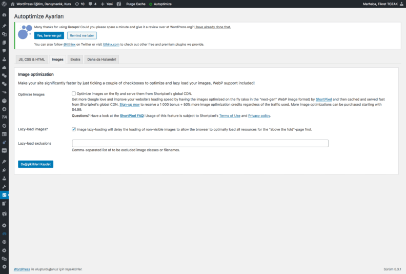Open Comments via the speech bubble sidebar icon

coord(4,51)
